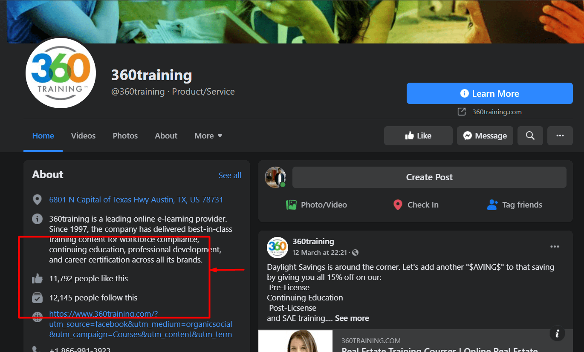The width and height of the screenshot is (584, 352).
Task: Click the cover photo banner
Action: (x=295, y=21)
